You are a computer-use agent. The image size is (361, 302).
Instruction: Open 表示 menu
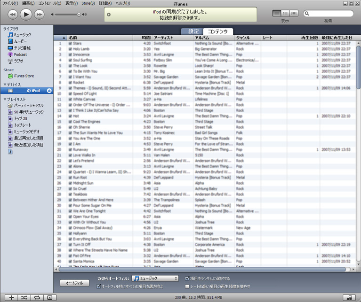tap(72, 3)
